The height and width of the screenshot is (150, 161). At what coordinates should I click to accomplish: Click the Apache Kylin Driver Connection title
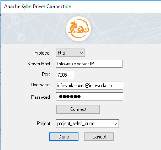pyautogui.click(x=38, y=7)
